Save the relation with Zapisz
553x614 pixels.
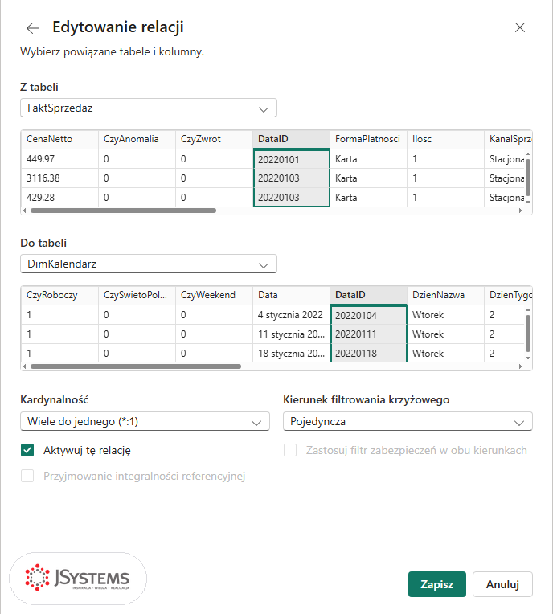(x=437, y=584)
